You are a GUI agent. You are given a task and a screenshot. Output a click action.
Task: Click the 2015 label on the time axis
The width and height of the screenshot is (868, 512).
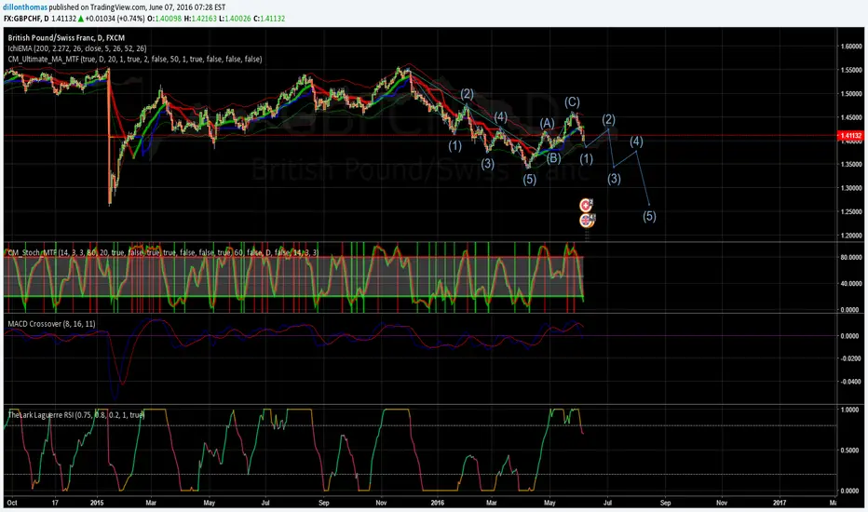97,503
